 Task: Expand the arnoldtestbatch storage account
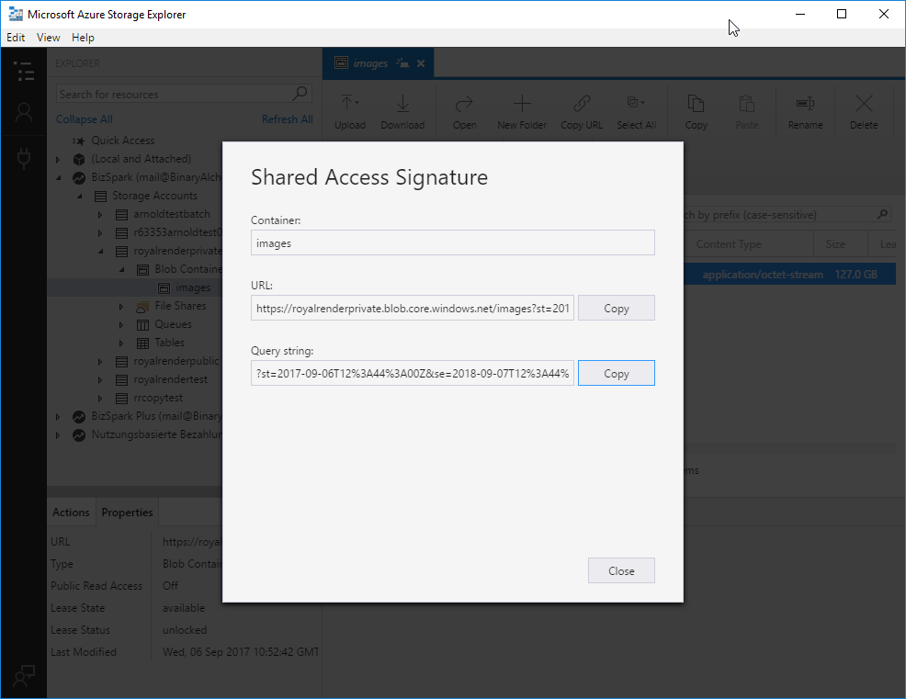100,214
